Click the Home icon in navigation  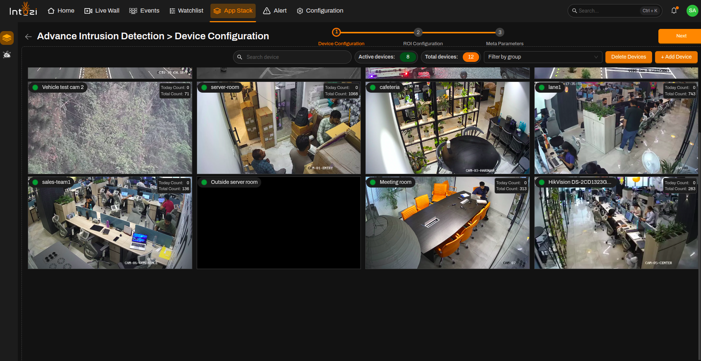pos(51,11)
